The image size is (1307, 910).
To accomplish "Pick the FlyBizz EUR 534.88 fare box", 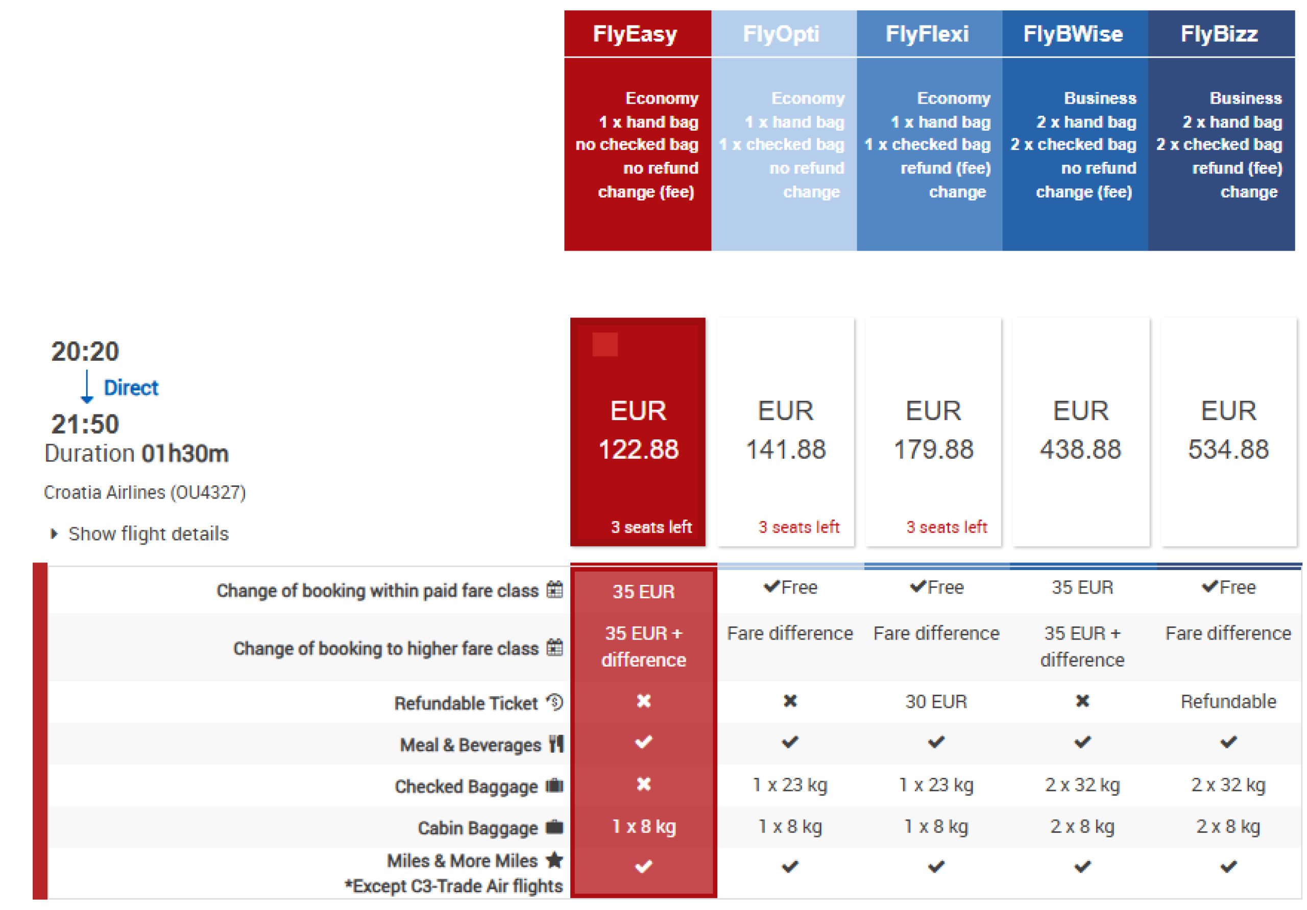I will coord(1228,431).
